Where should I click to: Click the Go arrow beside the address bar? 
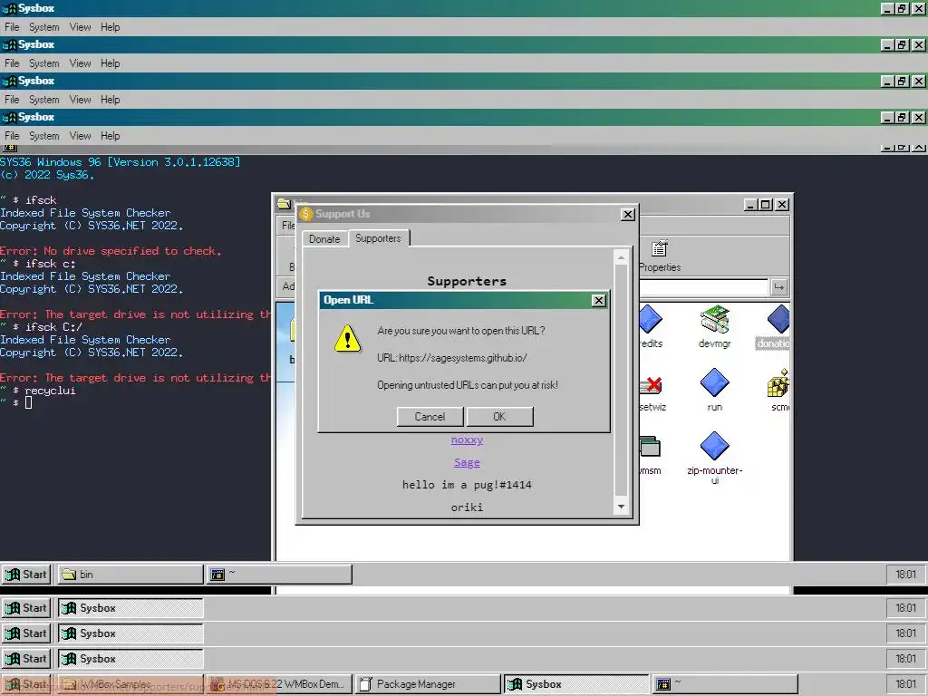[x=778, y=287]
